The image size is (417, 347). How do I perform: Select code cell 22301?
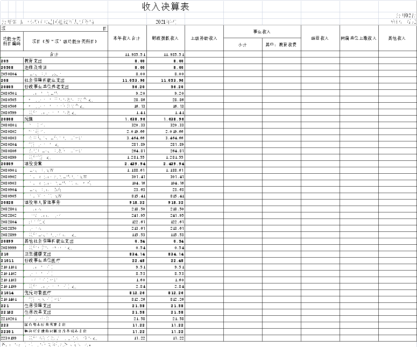12,331
